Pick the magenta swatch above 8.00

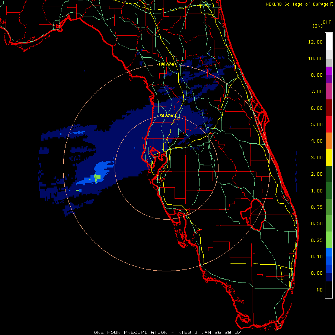[329, 71]
